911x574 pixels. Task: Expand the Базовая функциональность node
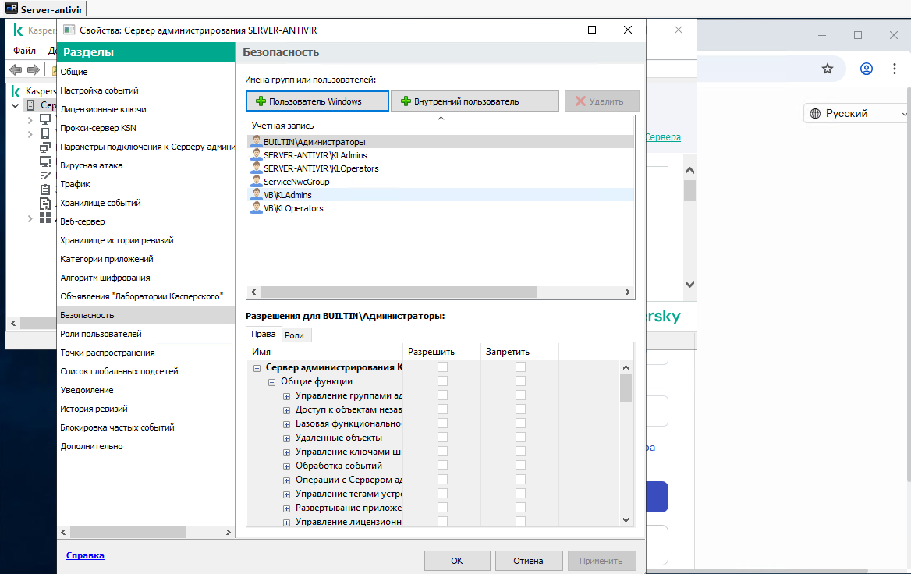[286, 424]
